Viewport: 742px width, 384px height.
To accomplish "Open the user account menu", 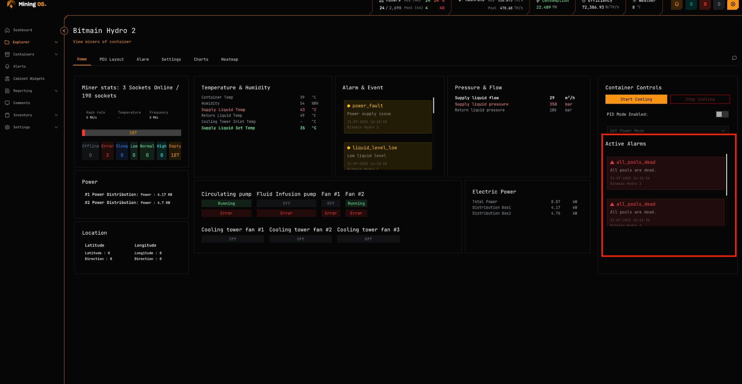I will click(x=733, y=5).
